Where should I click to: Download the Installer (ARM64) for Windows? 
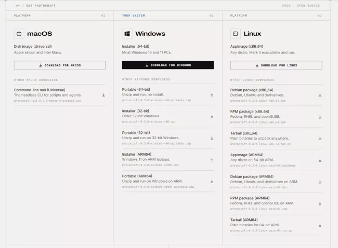[x=212, y=160]
